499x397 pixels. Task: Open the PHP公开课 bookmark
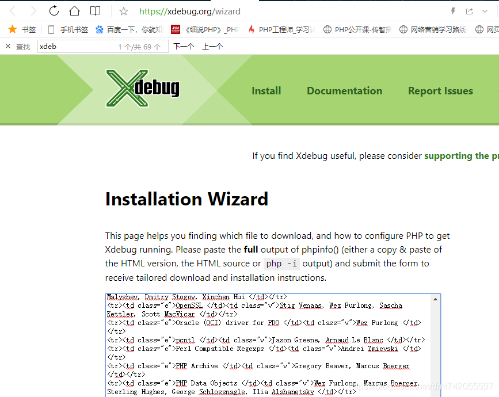(x=357, y=29)
